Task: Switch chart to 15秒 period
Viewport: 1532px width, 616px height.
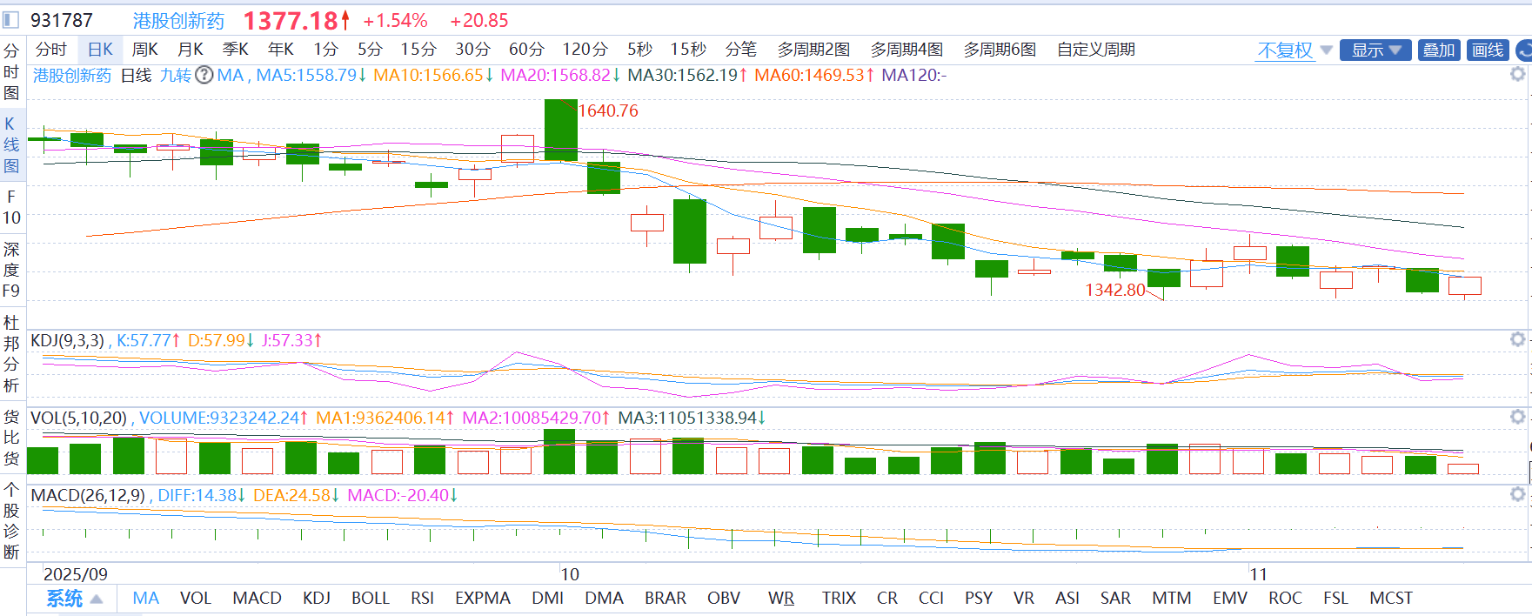Action: [x=688, y=50]
